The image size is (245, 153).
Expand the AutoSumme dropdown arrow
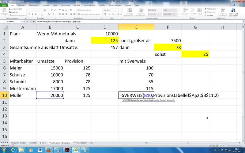[x=217, y=9]
